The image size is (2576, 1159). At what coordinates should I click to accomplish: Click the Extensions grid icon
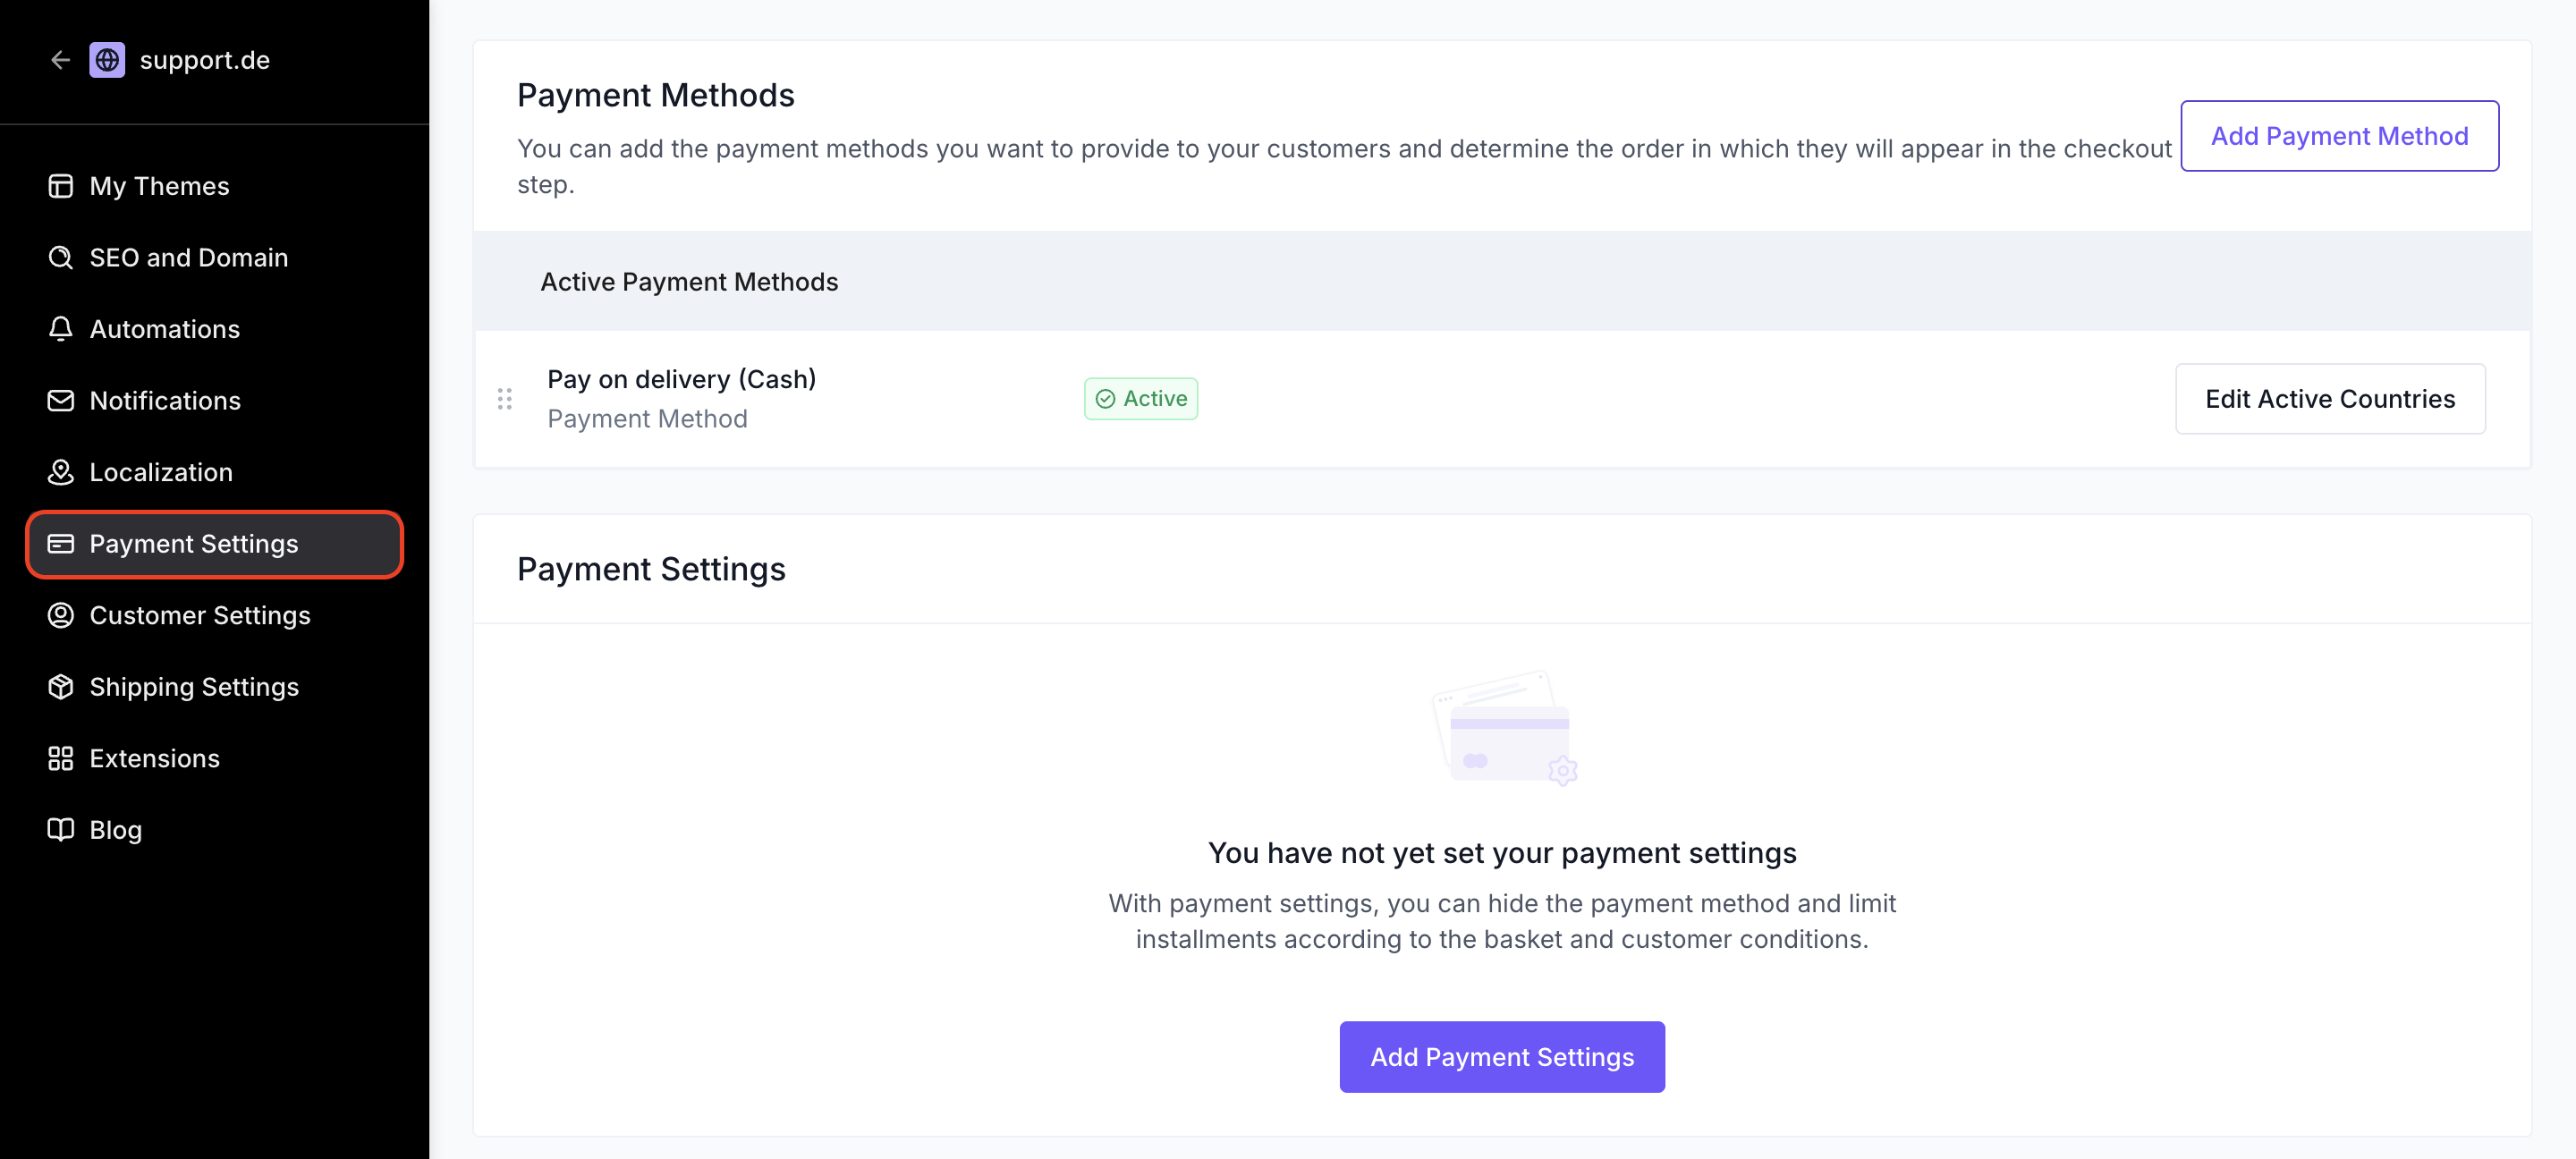point(61,758)
